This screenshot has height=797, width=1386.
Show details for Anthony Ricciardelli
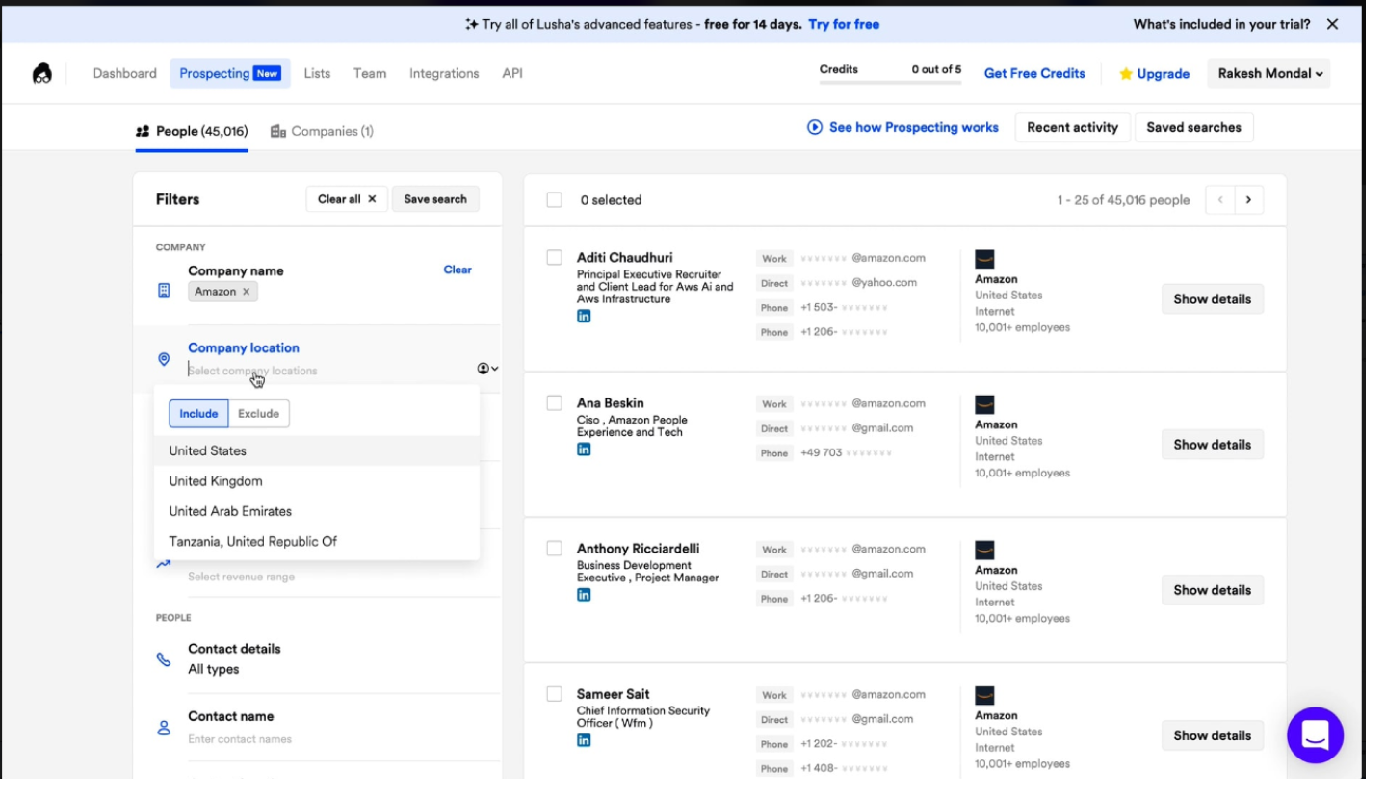[x=1213, y=590]
